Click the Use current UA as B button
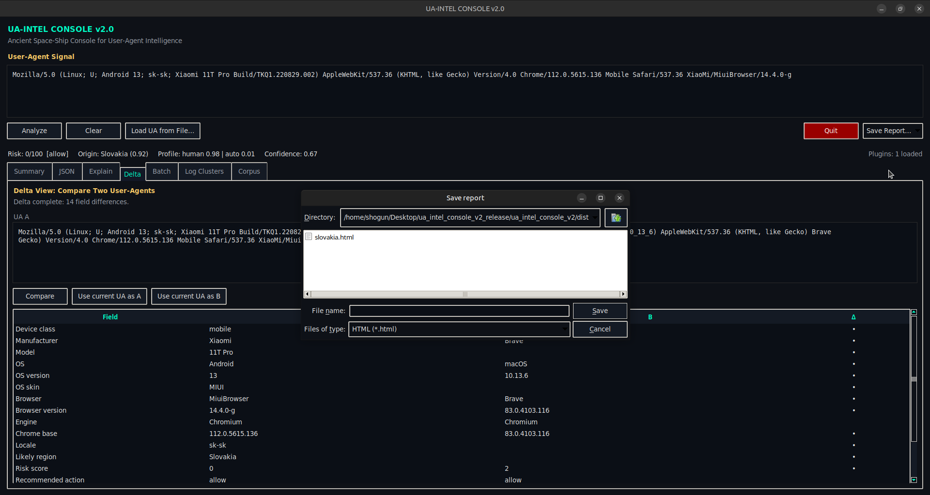The height and width of the screenshot is (495, 930). tap(188, 296)
